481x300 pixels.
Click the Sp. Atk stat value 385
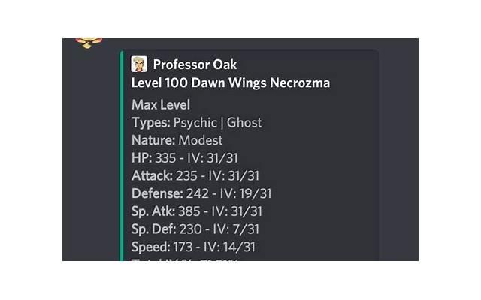coord(189,211)
